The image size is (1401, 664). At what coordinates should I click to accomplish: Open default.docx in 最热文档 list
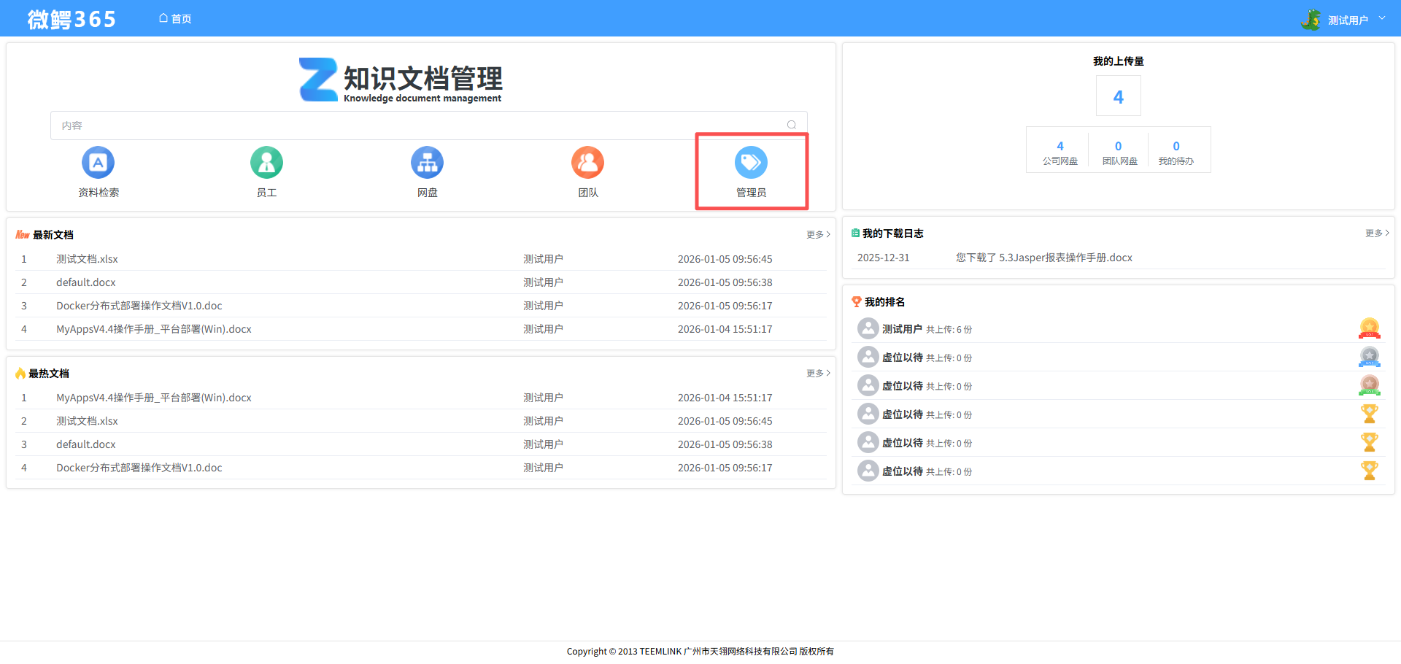click(86, 444)
